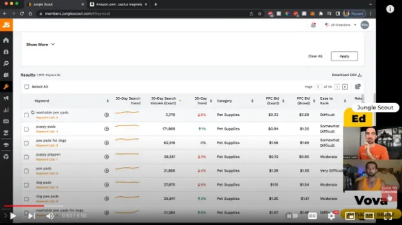402x225 pixels.
Task: Click the browser home icon
Action: 30,13
